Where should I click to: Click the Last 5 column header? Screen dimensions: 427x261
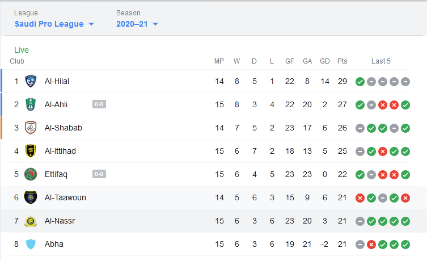pyautogui.click(x=381, y=61)
